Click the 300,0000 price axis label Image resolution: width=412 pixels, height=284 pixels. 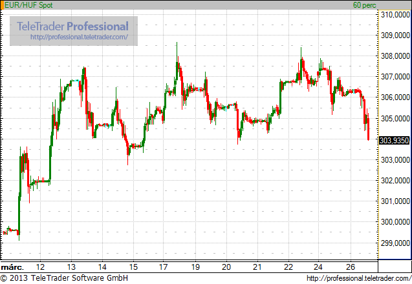(395, 222)
